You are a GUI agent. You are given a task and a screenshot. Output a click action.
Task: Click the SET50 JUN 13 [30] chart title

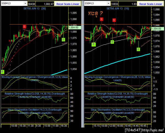pyautogui.click(x=35, y=9)
